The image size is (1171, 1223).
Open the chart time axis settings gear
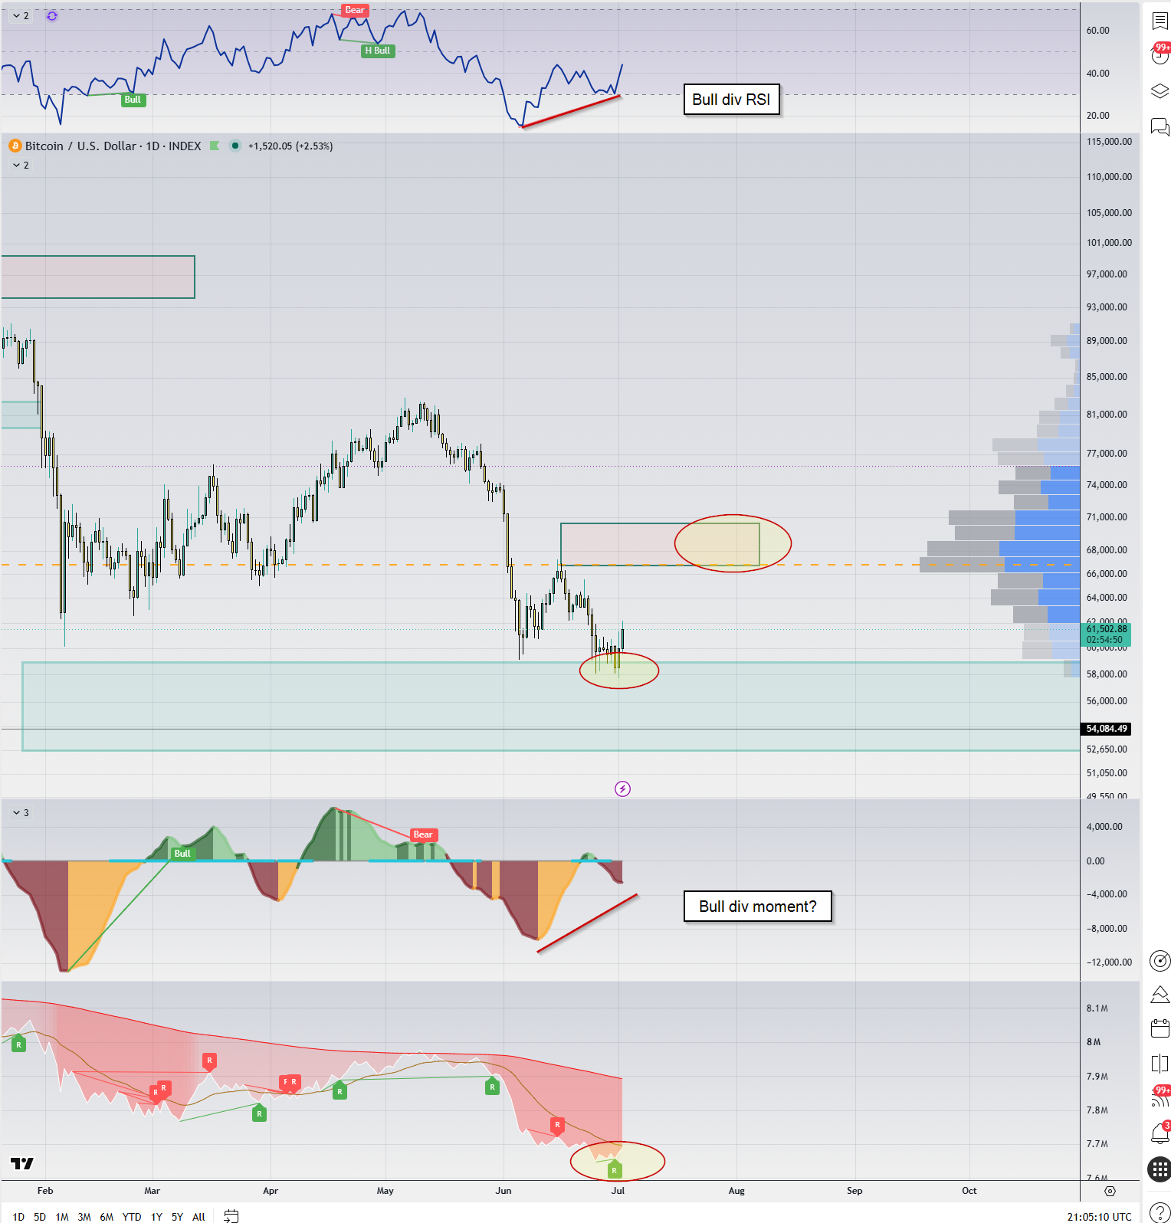1110,1191
